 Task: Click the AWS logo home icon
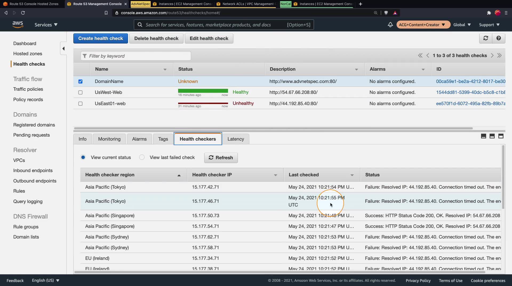tap(18, 24)
